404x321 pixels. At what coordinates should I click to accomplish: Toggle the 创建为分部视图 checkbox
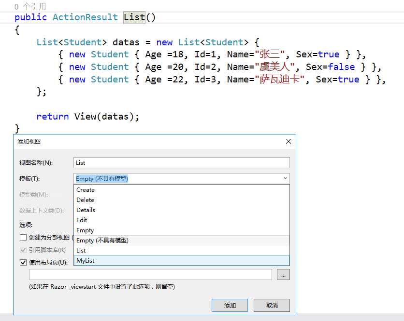tap(23, 237)
